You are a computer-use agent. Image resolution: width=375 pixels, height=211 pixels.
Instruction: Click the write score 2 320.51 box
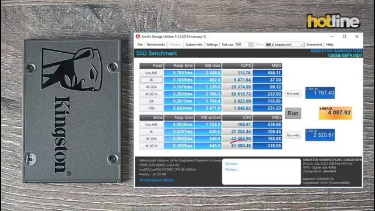tap(320, 135)
